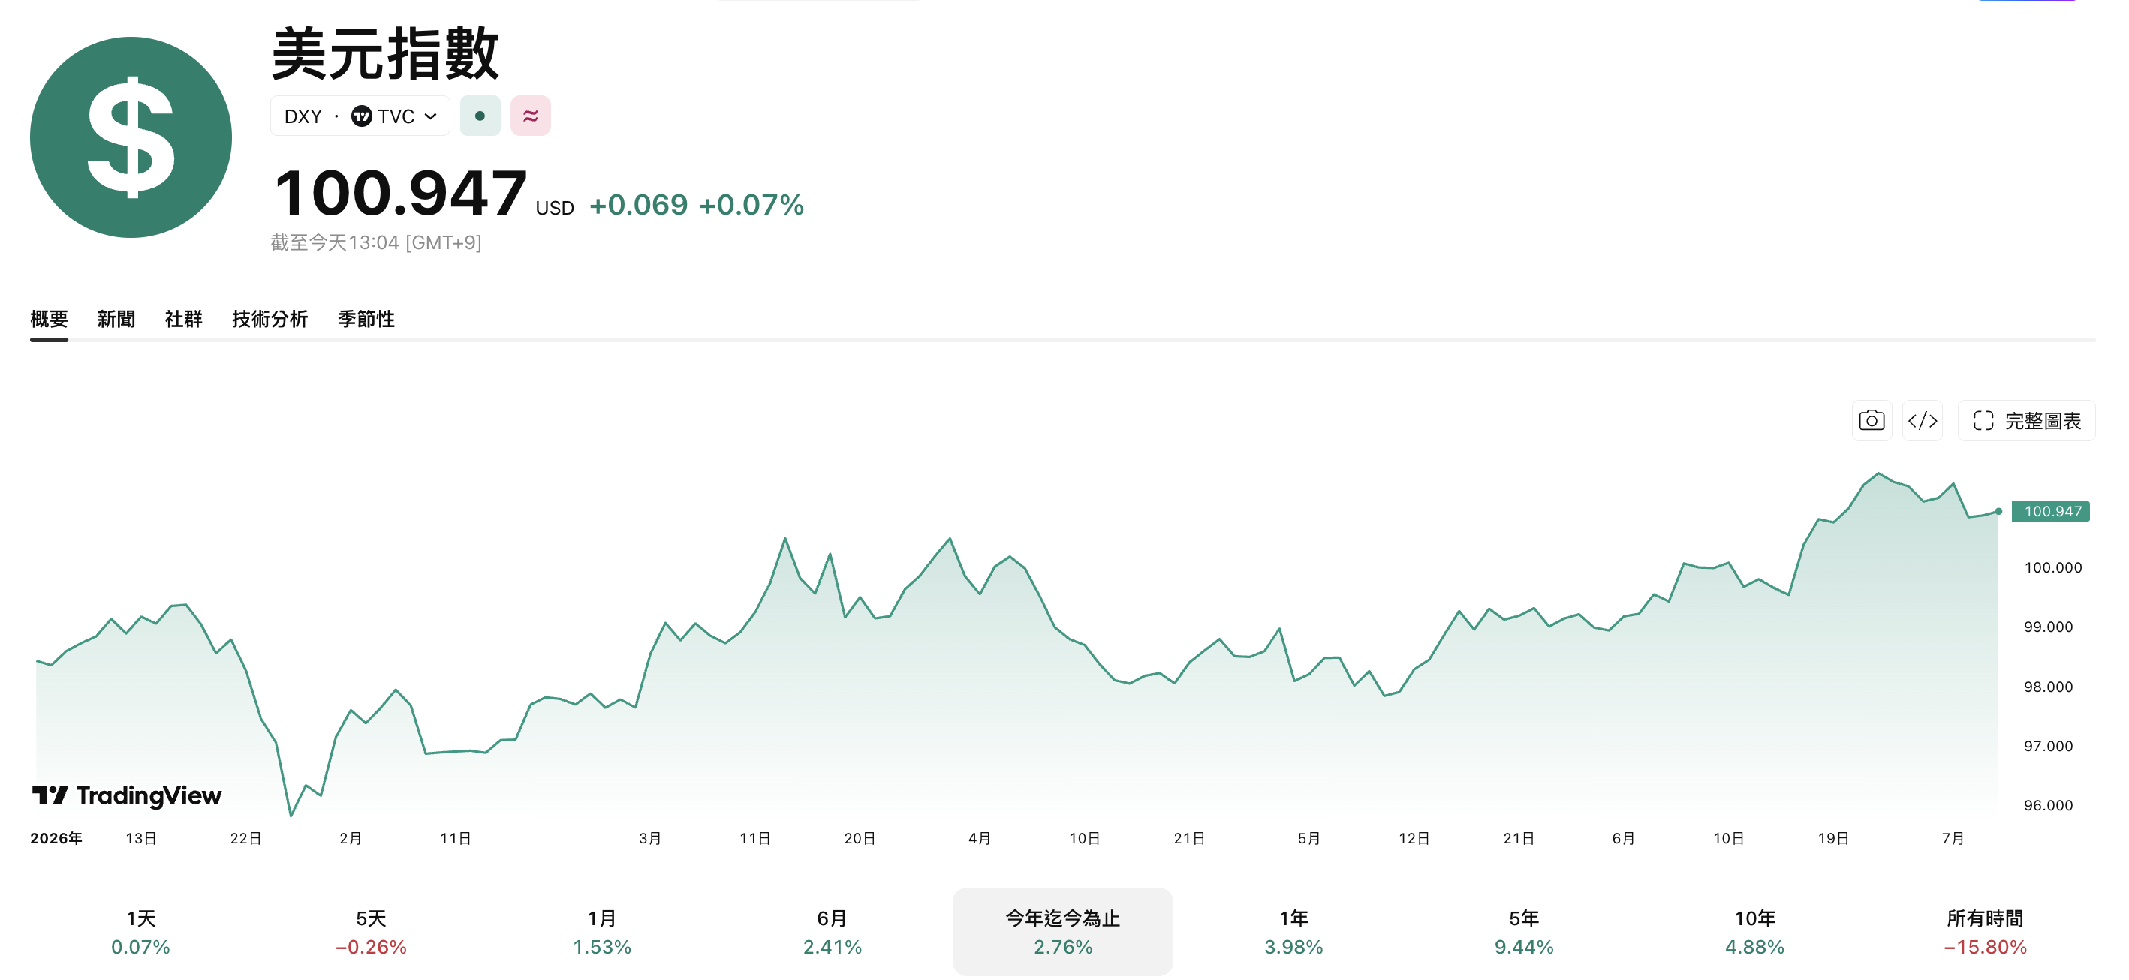2129x980 pixels.
Task: Click the 100.000 price axis label
Action: 2053,568
